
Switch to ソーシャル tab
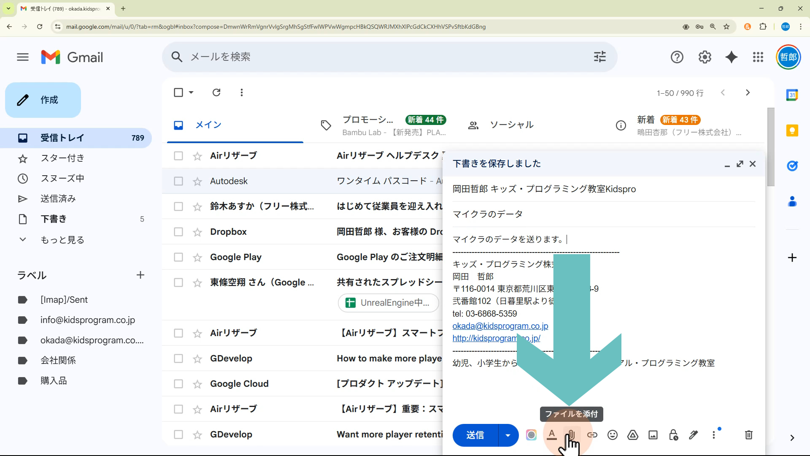511,125
